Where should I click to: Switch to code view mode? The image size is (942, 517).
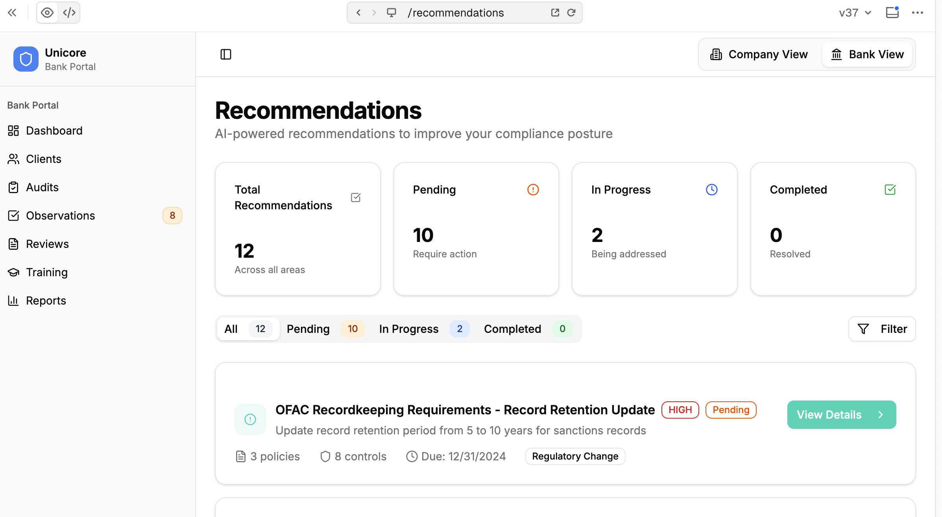pos(69,13)
